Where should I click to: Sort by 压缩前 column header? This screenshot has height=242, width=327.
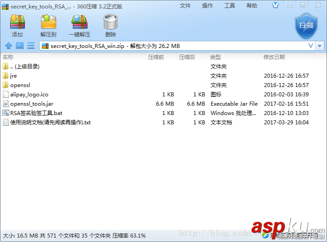tap(161, 57)
